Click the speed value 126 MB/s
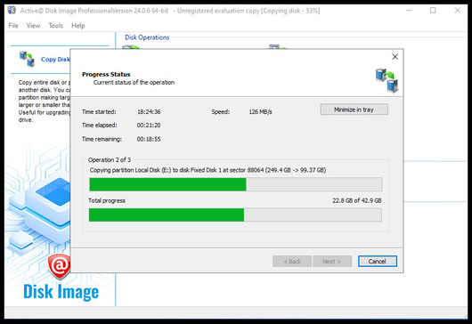472x324 pixels. (260, 111)
